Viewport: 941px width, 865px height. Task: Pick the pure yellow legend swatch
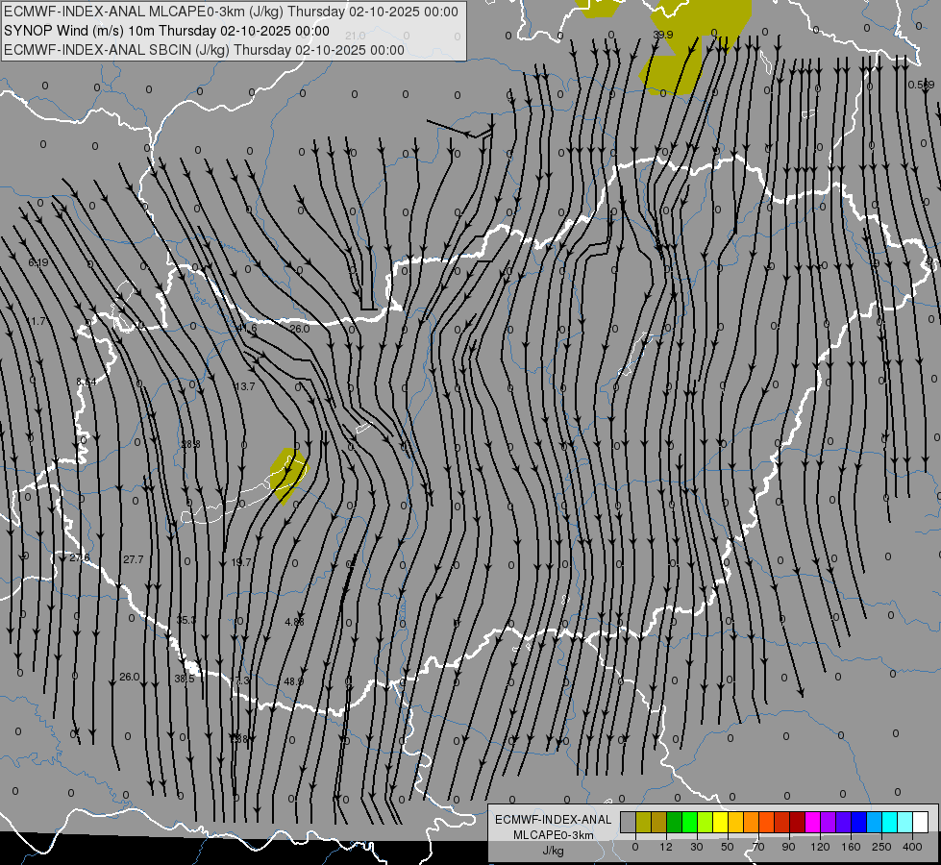(x=720, y=822)
